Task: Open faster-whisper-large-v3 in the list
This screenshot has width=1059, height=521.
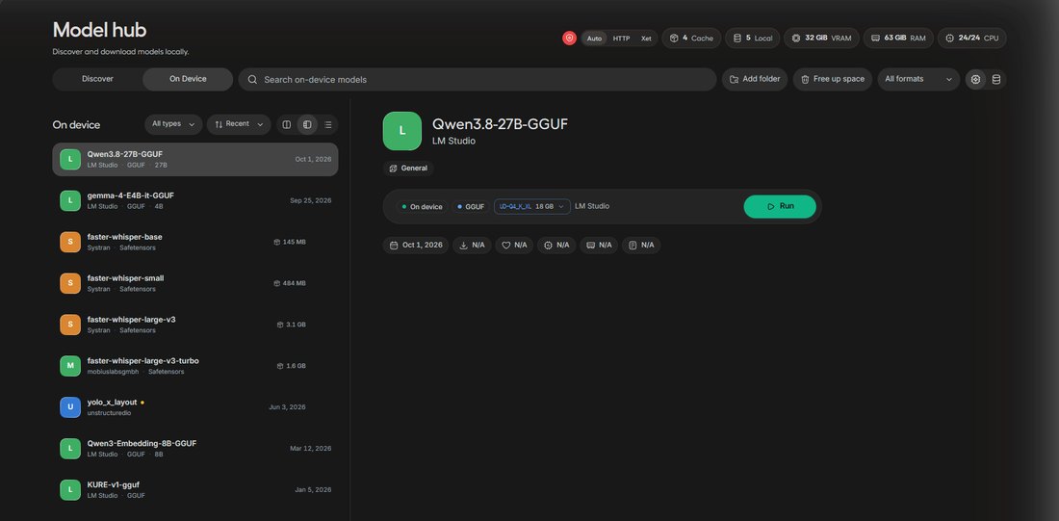Action: [x=195, y=325]
